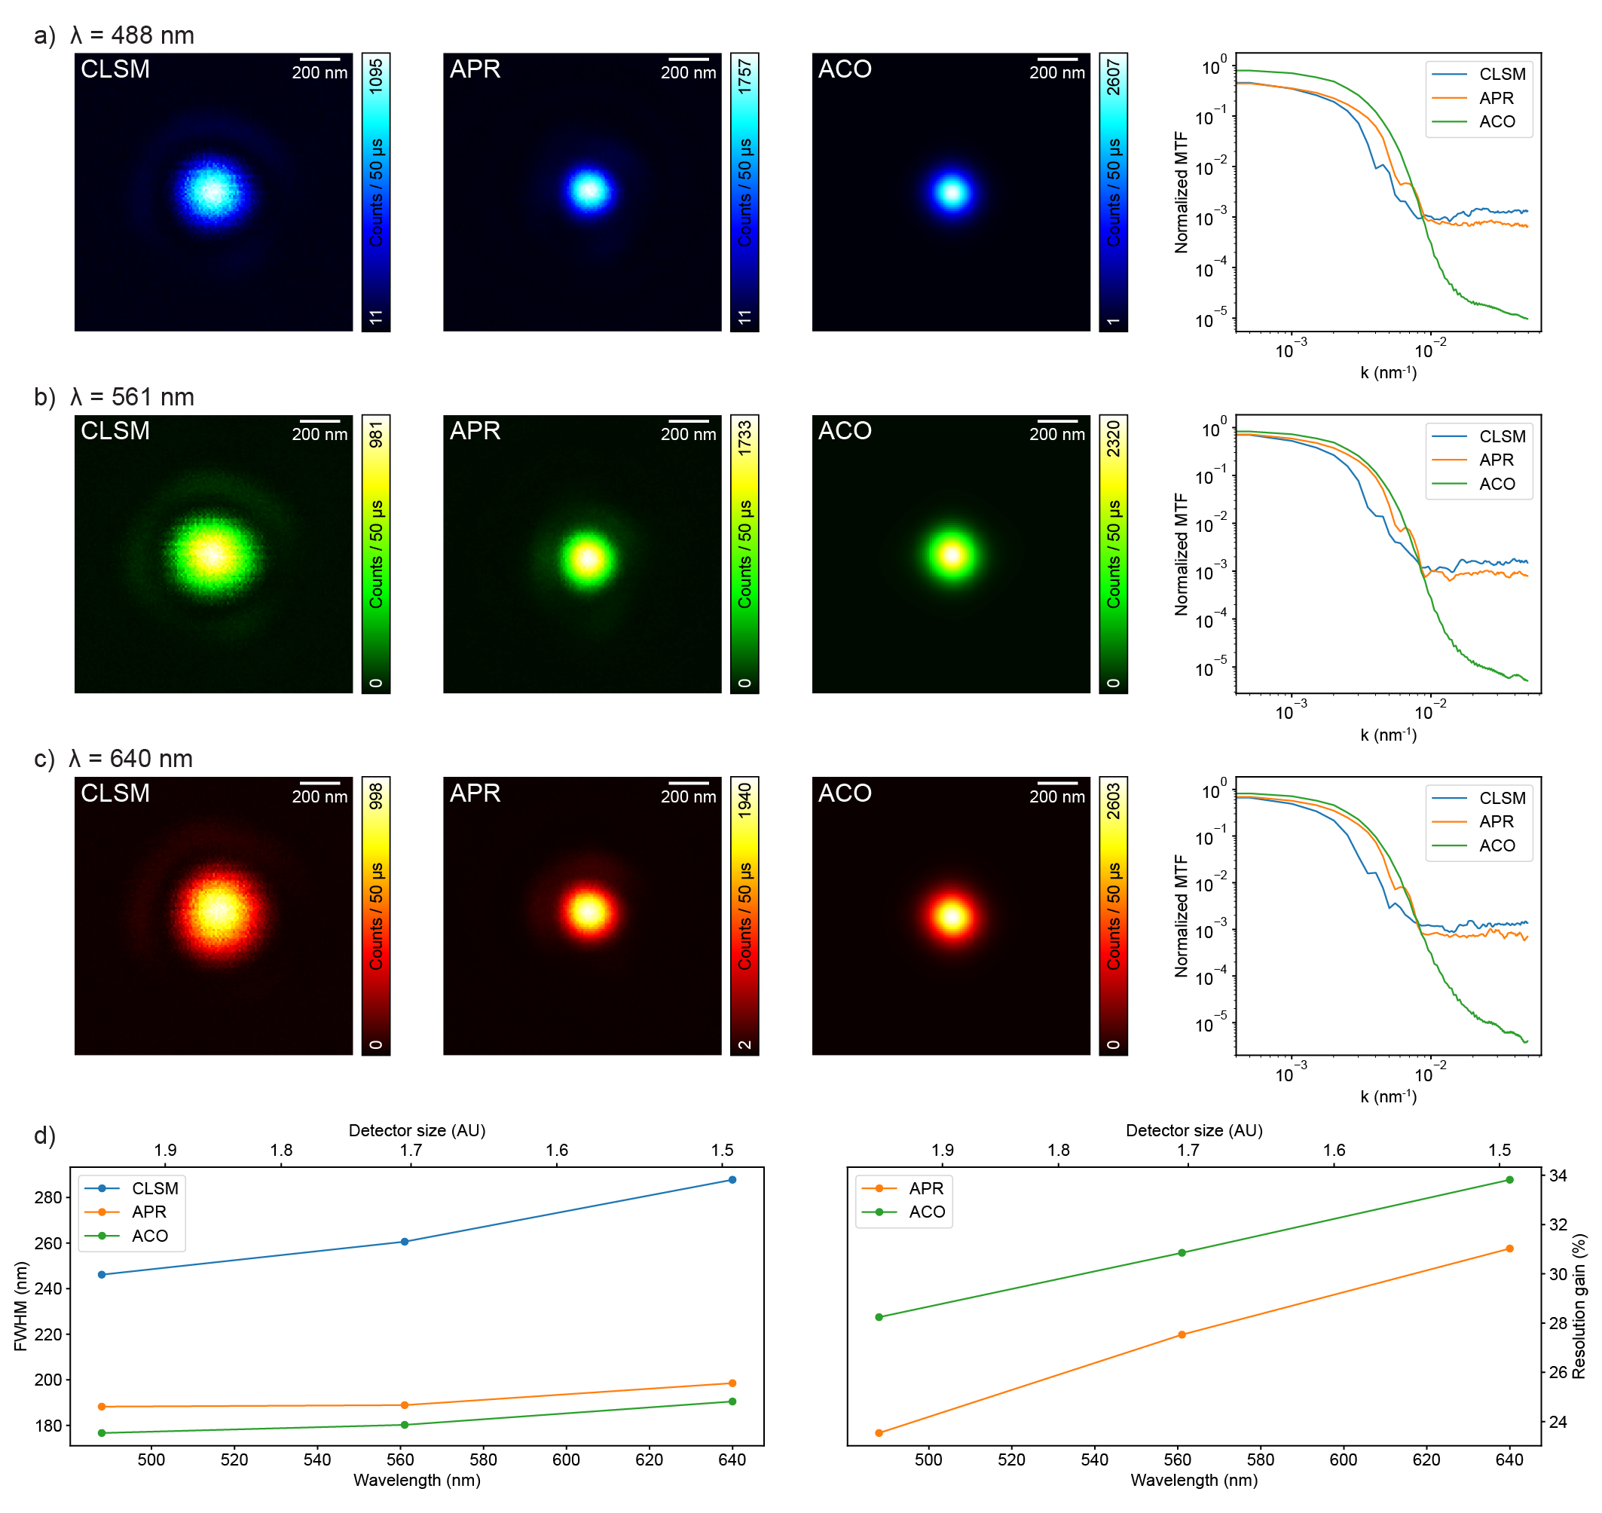
Task: Click the 'd)' panel label
Action: click(x=44, y=1135)
